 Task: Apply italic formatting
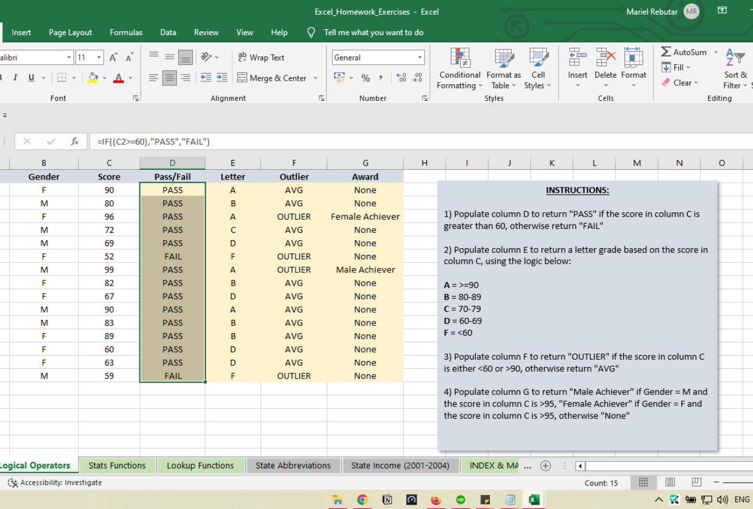[x=15, y=78]
